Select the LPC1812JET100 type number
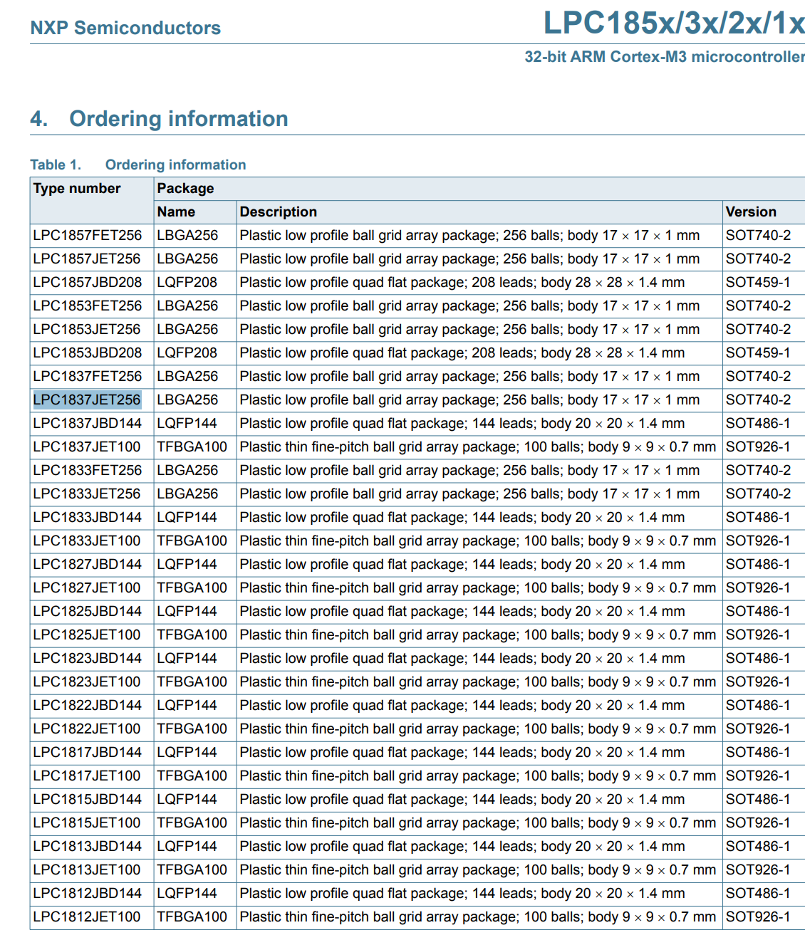 click(x=87, y=916)
